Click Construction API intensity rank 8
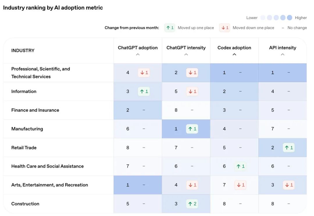Screen dimensions: 314x216 [272, 204]
